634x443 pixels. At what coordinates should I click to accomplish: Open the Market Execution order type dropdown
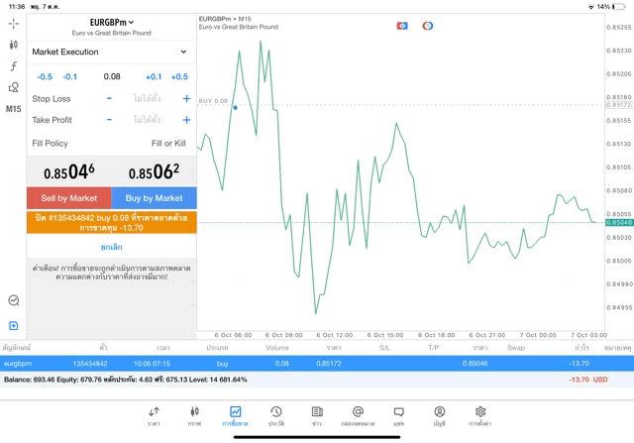tap(110, 52)
